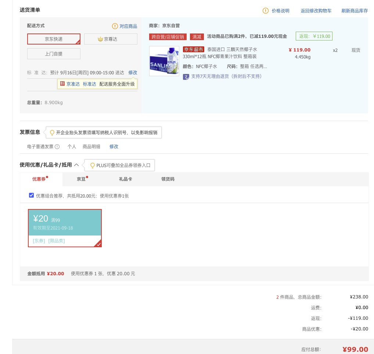The width and height of the screenshot is (374, 354).
Task: Click 返回修改购物车 link
Action: tap(316, 11)
